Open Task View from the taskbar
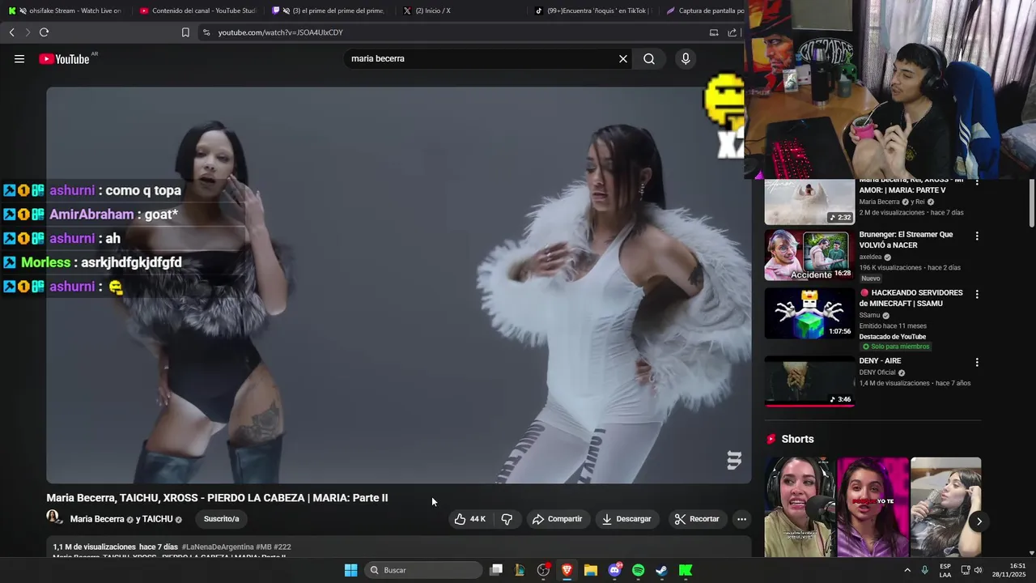Screen dimensions: 1036x583 [496, 570]
